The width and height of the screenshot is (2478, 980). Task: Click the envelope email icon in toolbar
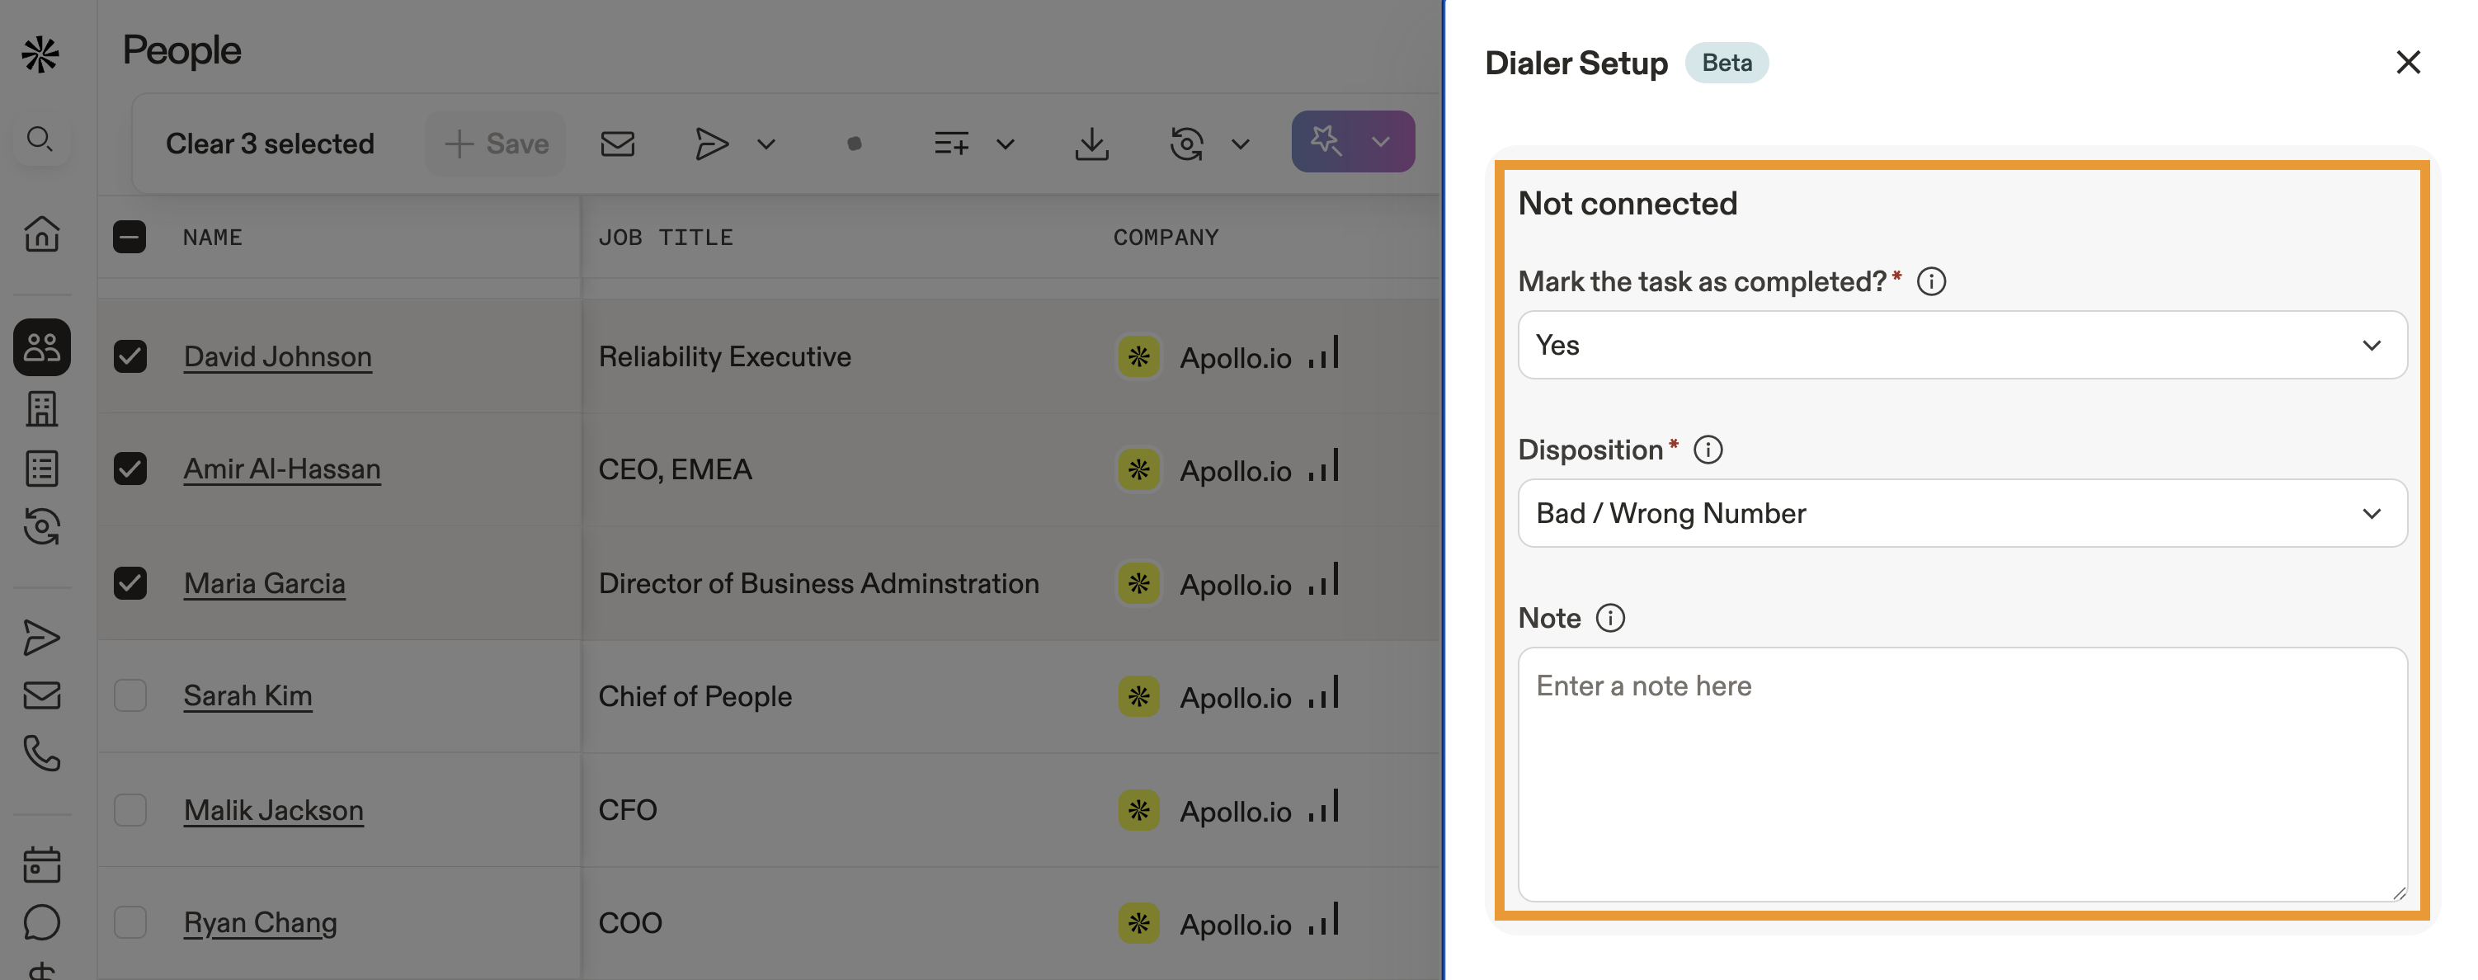617,144
